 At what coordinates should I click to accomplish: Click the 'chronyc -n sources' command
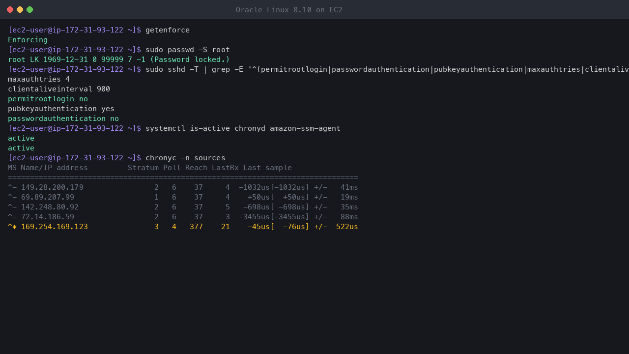click(185, 158)
